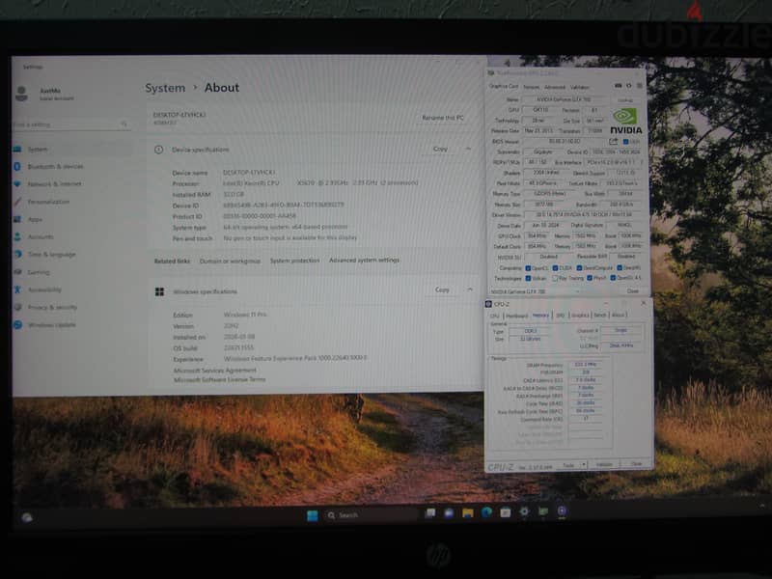Open Domain or workgroup link
The image size is (772, 579).
(x=230, y=261)
